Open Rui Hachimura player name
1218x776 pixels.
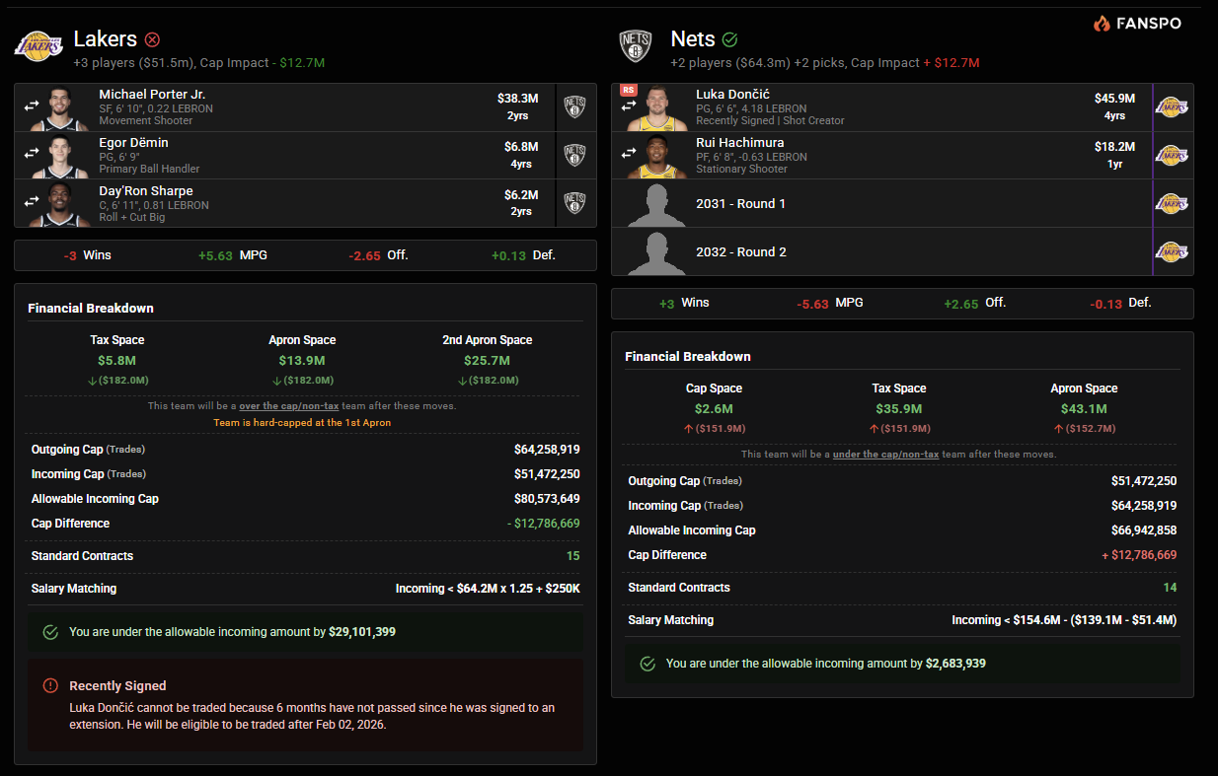pyautogui.click(x=740, y=143)
